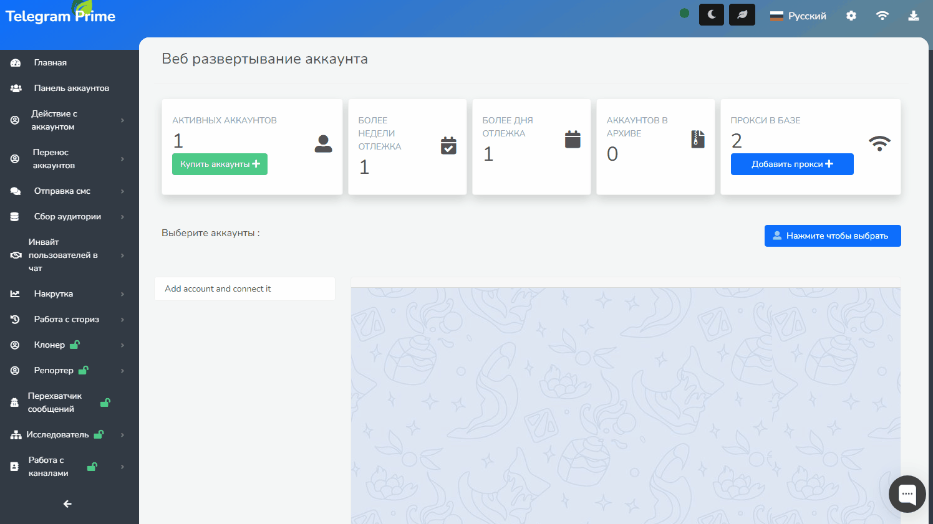Click the Wi-Fi icon in header
Screen dimensions: 933x524
[x=882, y=16]
